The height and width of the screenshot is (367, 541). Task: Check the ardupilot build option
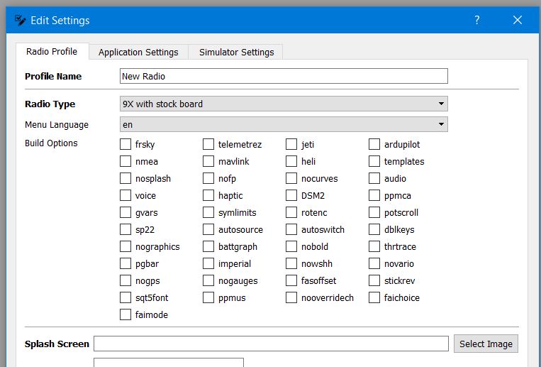click(x=374, y=144)
